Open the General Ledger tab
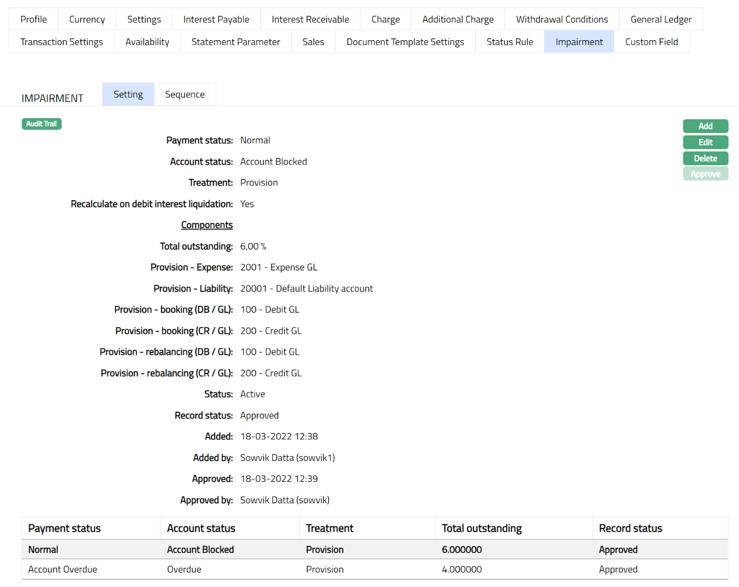 pyautogui.click(x=661, y=19)
